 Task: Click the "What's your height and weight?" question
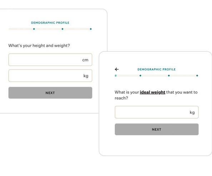(x=39, y=46)
